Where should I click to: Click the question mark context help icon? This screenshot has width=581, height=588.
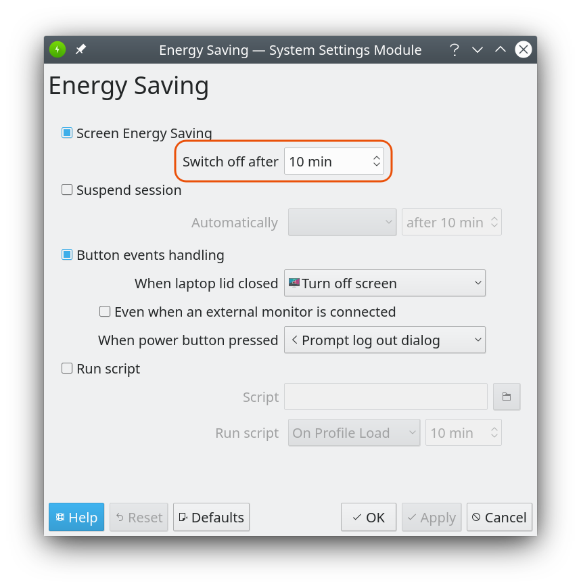click(455, 50)
